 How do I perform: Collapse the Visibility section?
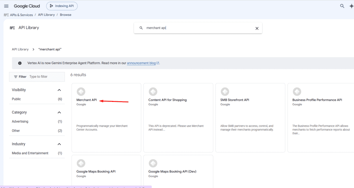[59, 90]
